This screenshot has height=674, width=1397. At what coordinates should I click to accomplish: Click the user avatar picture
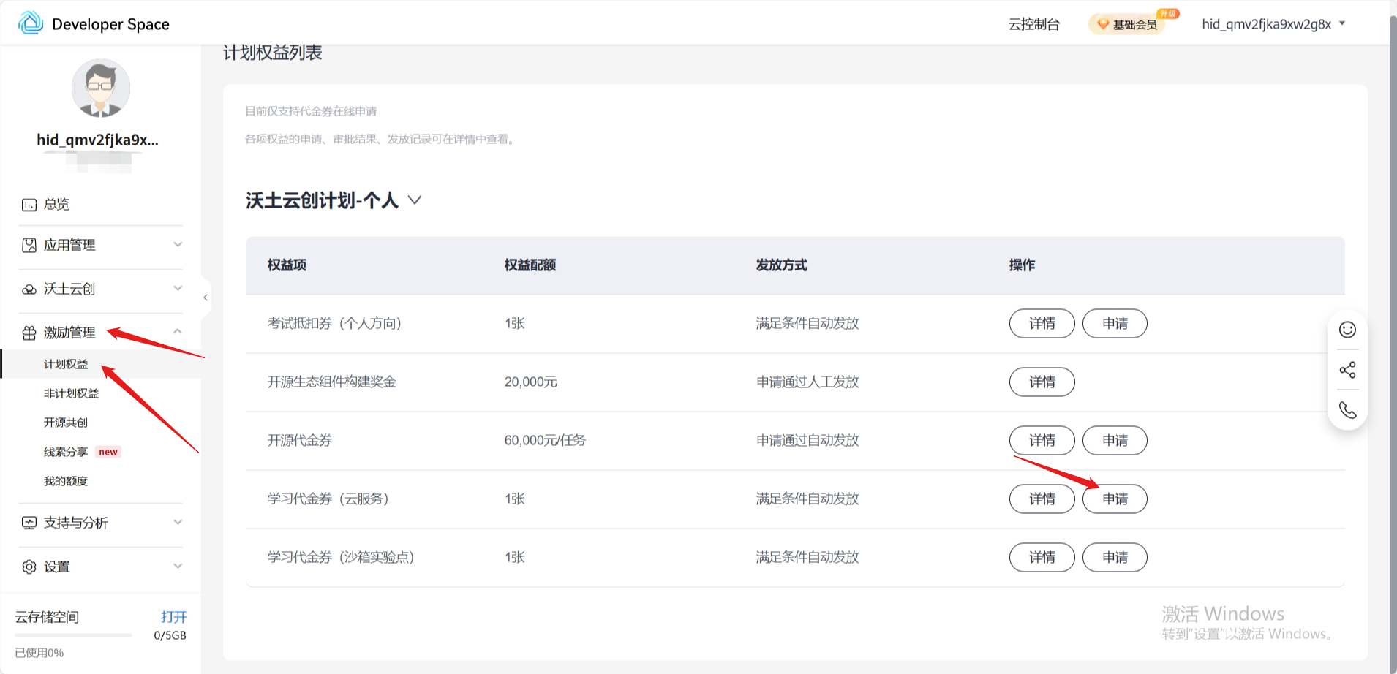point(100,88)
